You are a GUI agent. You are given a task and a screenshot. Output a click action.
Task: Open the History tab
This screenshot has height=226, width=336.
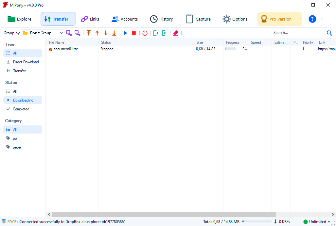161,19
